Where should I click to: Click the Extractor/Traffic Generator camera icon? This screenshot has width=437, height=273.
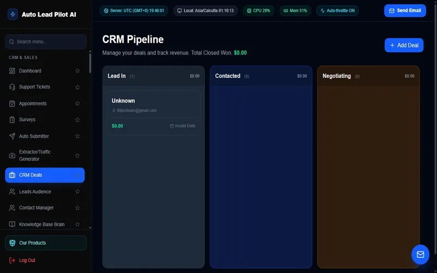click(x=12, y=156)
